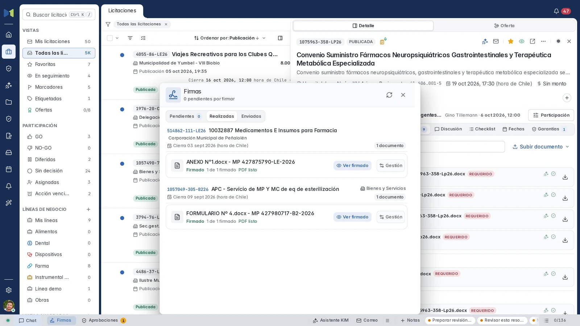Toggle the status dot in the detail header
Image resolution: width=580 pixels, height=326 pixels.
coord(558,41)
